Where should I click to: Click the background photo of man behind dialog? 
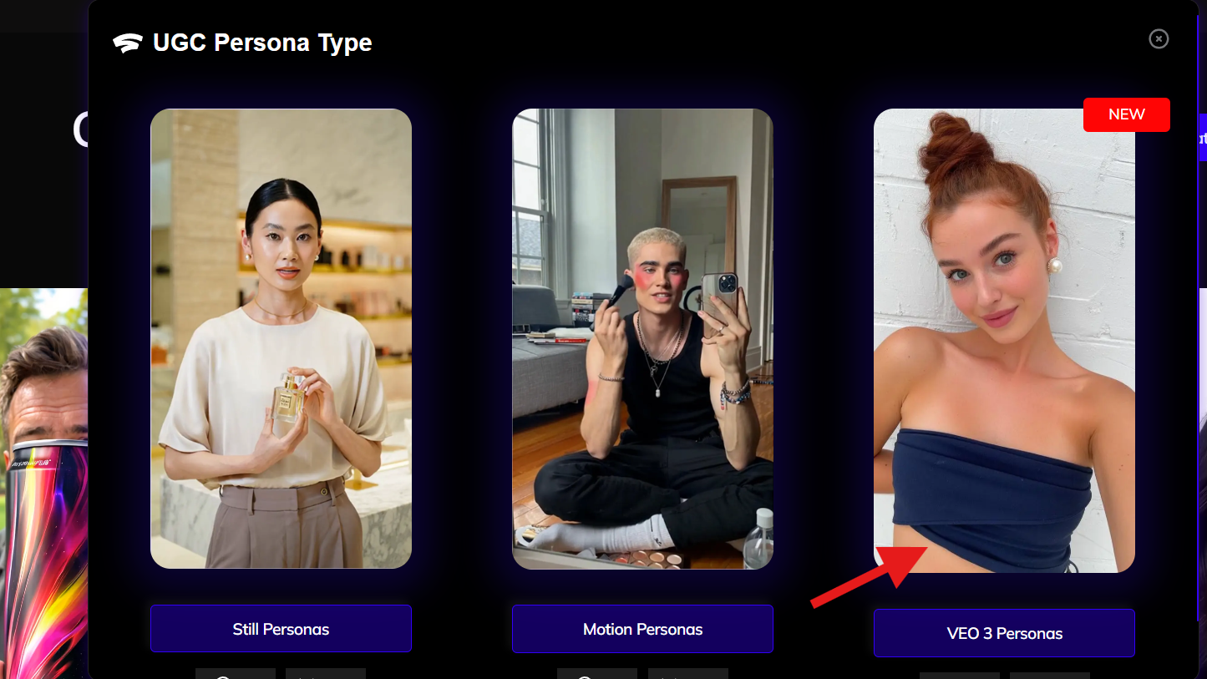[43, 483]
